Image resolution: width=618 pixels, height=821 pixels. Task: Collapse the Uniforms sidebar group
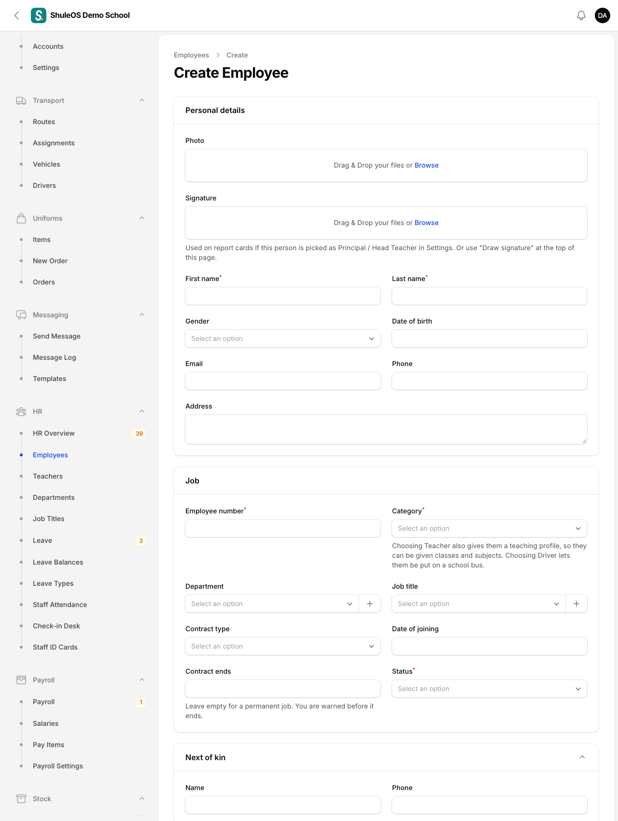point(142,218)
